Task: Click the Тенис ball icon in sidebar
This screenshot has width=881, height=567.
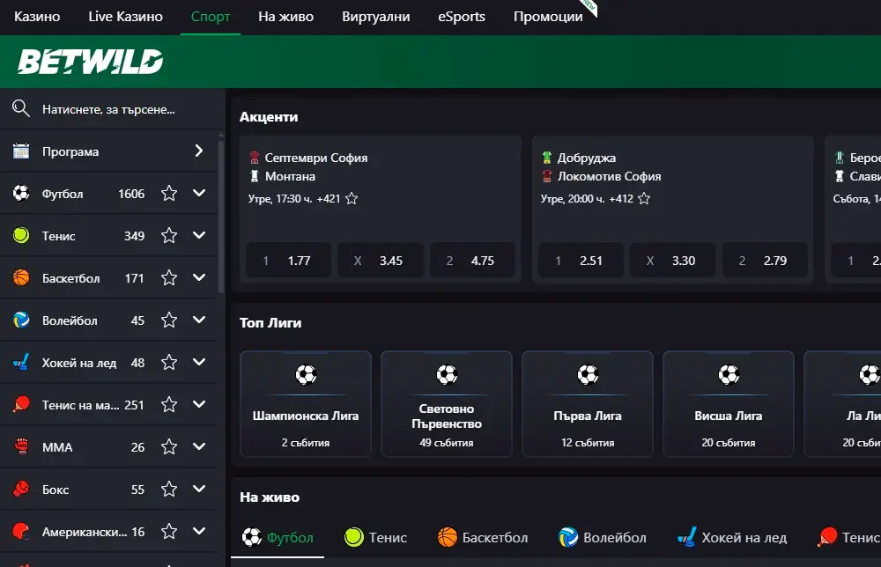Action: [21, 235]
